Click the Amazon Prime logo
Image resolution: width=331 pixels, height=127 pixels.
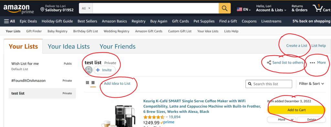(x=18, y=9)
